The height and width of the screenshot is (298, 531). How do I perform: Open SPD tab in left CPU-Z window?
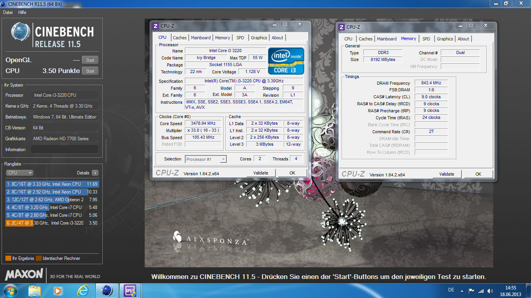click(x=240, y=38)
